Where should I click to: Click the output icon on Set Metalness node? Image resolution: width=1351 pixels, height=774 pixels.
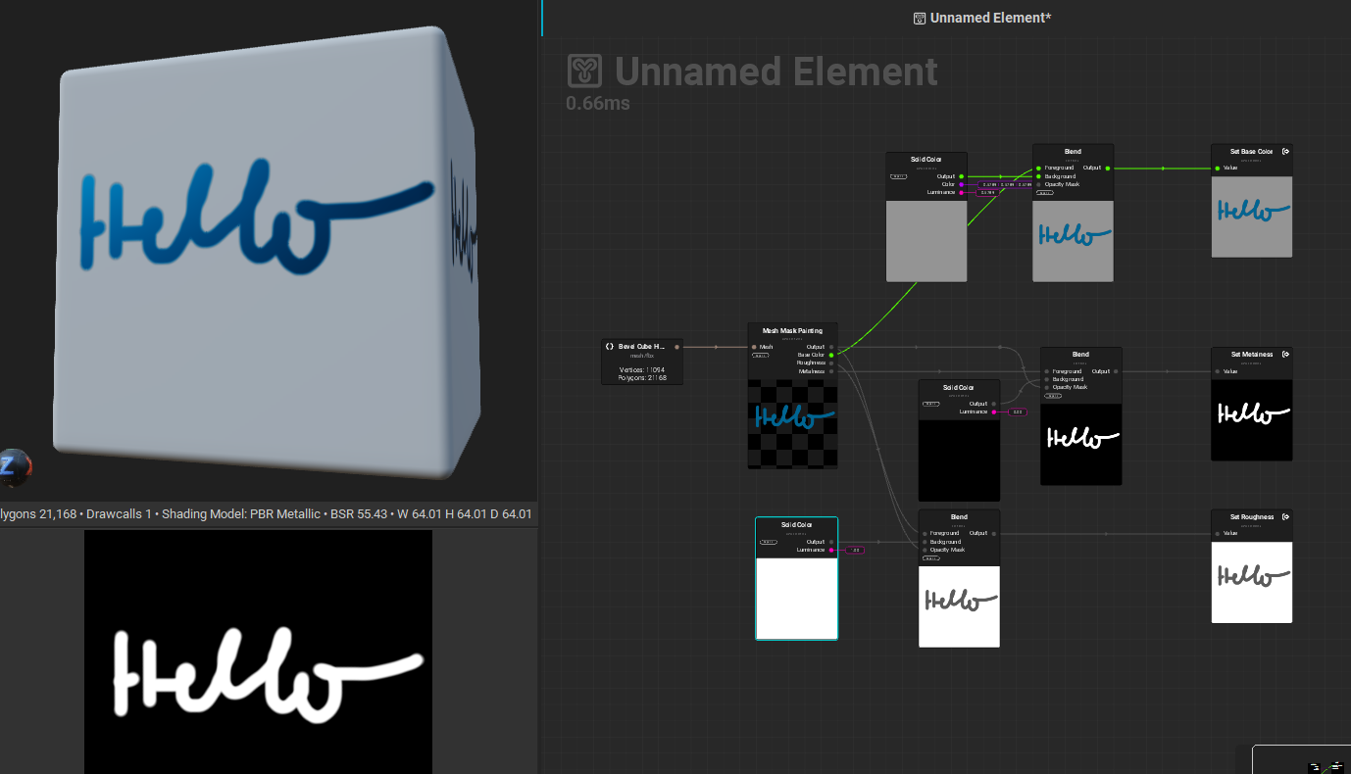tap(1285, 354)
